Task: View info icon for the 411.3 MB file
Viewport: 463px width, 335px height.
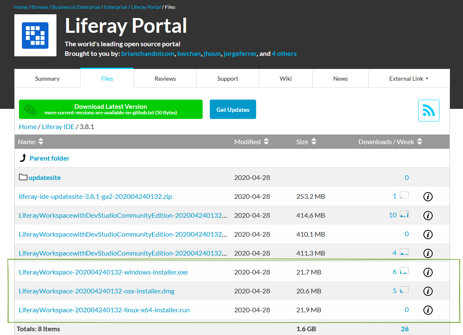Action: [428, 253]
